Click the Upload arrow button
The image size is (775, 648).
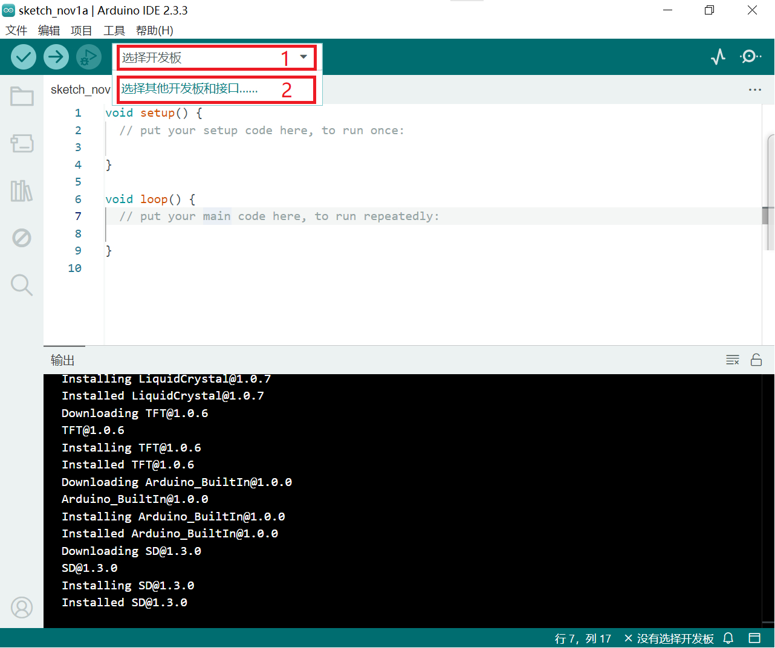click(56, 57)
